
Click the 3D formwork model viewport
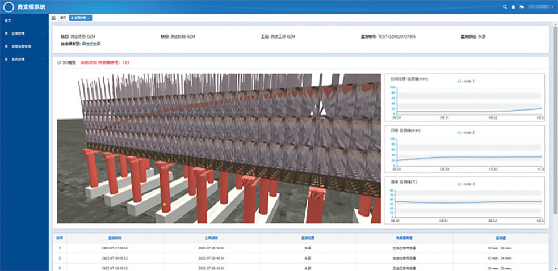pyautogui.click(x=219, y=149)
